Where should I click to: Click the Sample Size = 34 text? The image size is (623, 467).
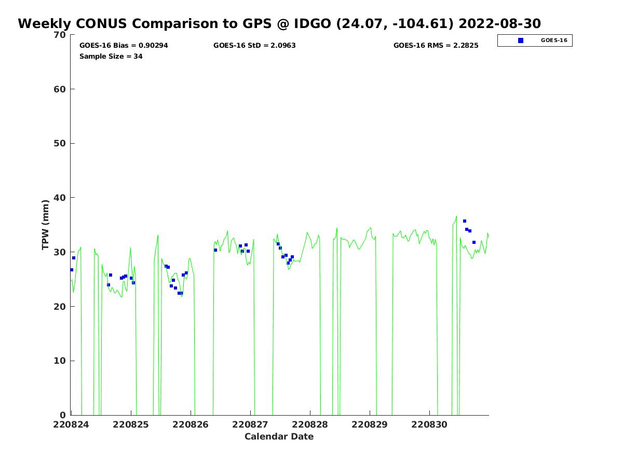tap(111, 57)
